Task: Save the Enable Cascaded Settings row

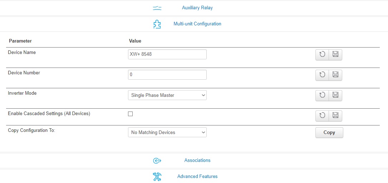Action: (335, 116)
